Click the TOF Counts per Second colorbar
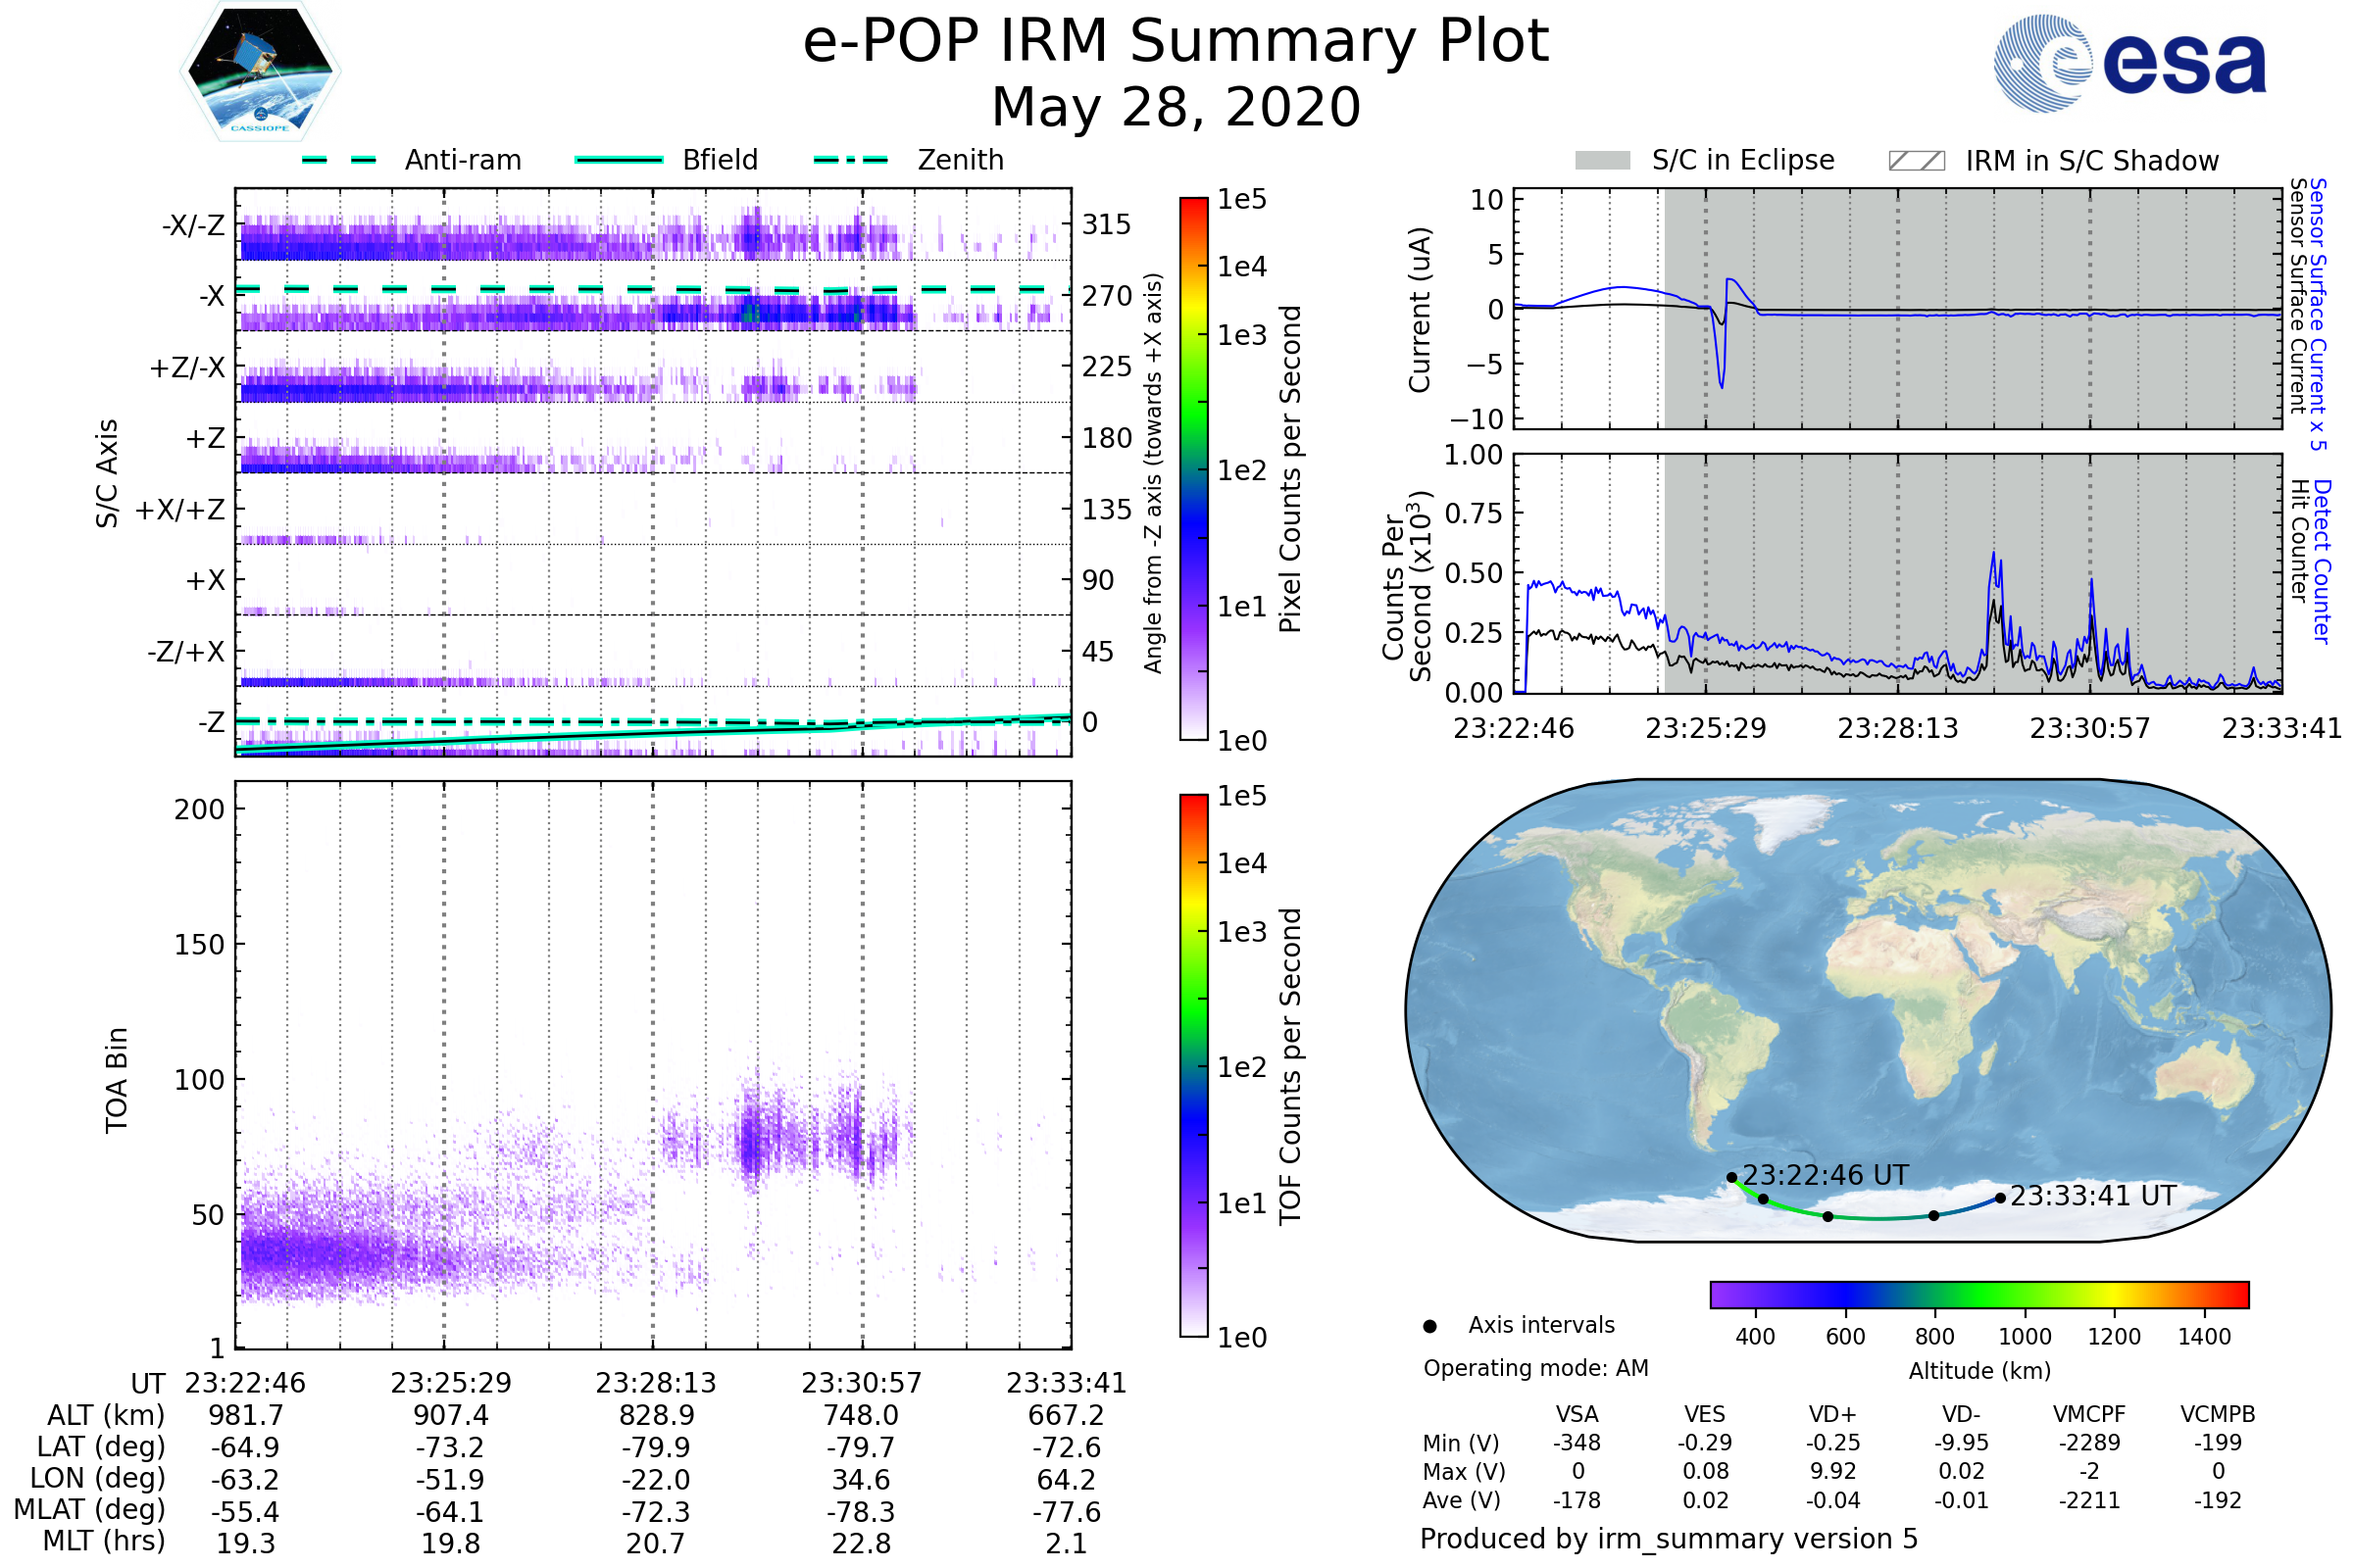This screenshot has height=1568, width=2353. click(1193, 1065)
